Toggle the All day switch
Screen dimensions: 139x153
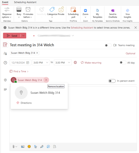click(123, 62)
